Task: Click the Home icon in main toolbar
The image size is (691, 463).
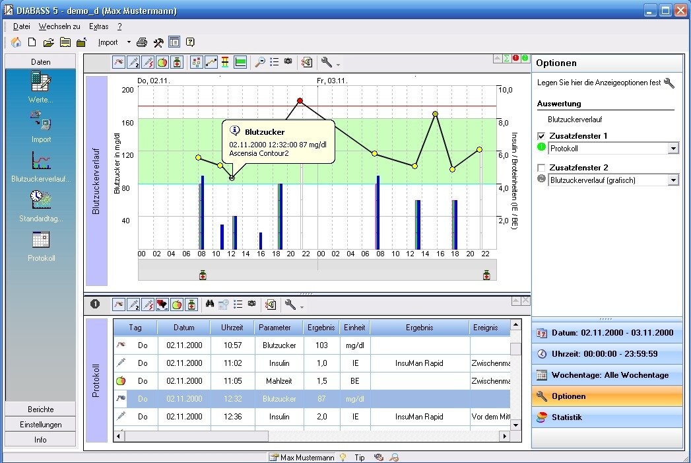Action: pos(16,42)
